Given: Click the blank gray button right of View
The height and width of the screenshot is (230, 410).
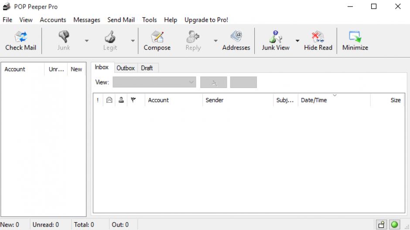Looking at the screenshot, I should pyautogui.click(x=243, y=82).
